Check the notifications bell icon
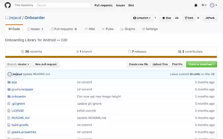223x139 pixels. click(x=196, y=5)
